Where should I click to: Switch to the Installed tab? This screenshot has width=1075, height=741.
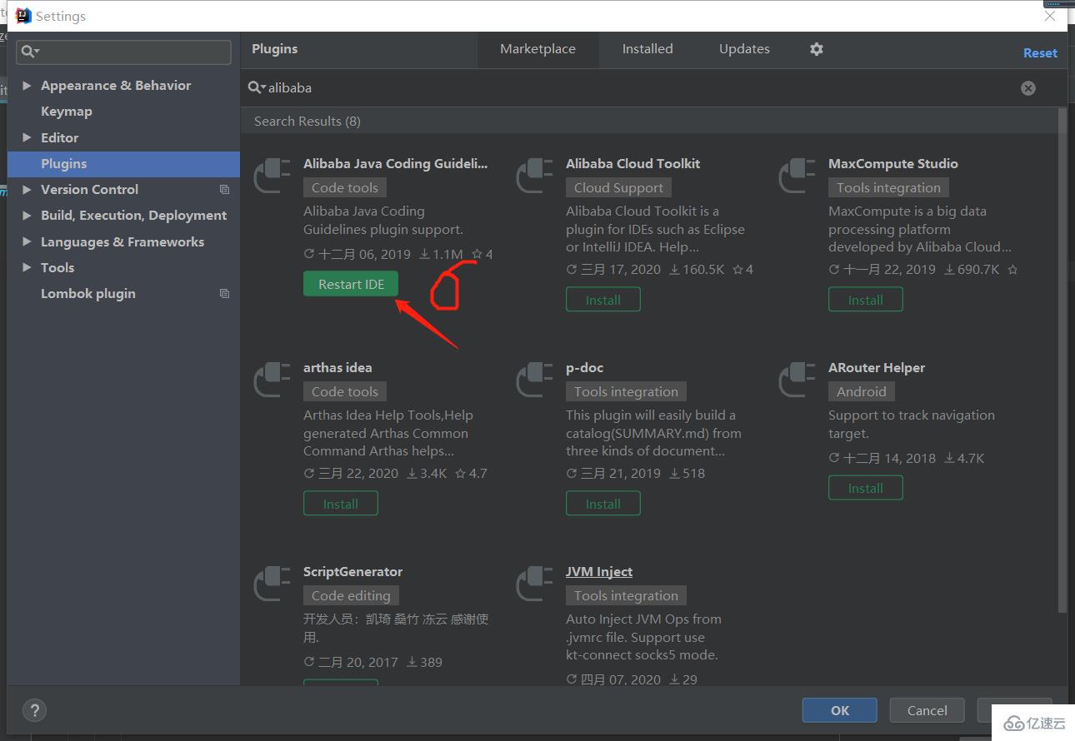[x=647, y=49]
